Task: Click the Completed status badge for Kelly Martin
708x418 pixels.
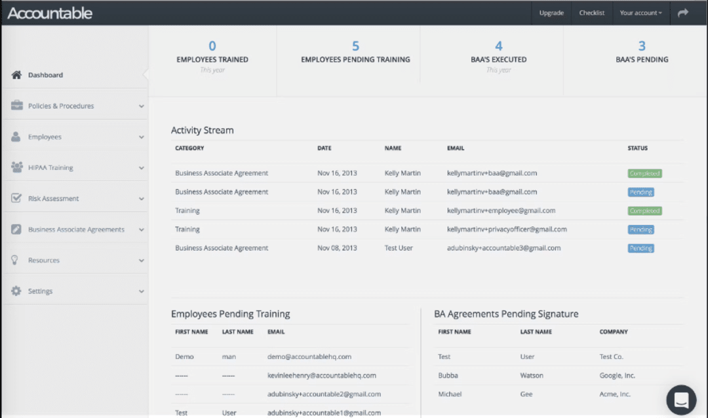Action: point(644,173)
